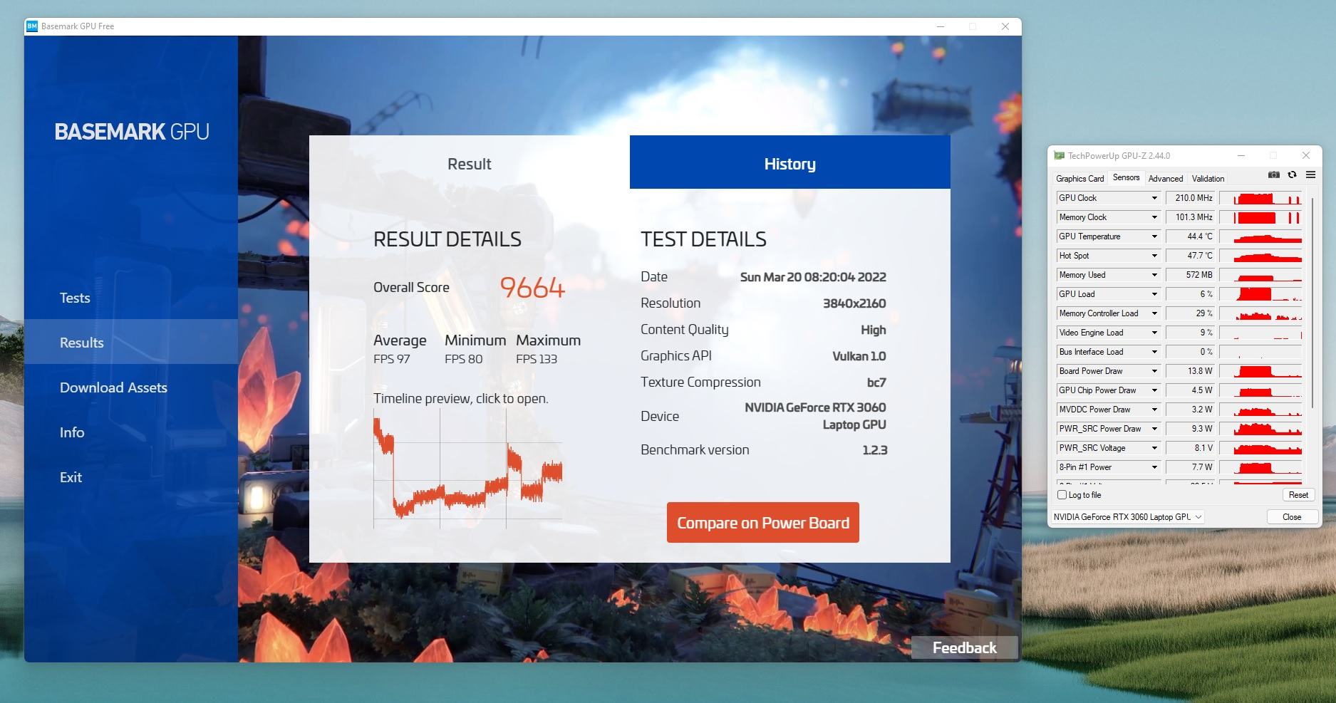Open the History tab in Basemark

(790, 162)
